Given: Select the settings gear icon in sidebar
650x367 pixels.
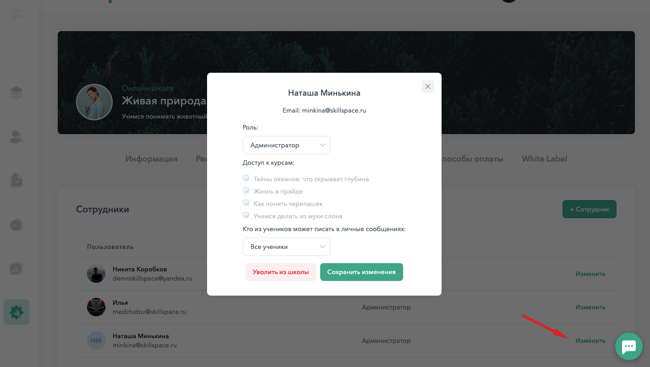Looking at the screenshot, I should pos(16,312).
